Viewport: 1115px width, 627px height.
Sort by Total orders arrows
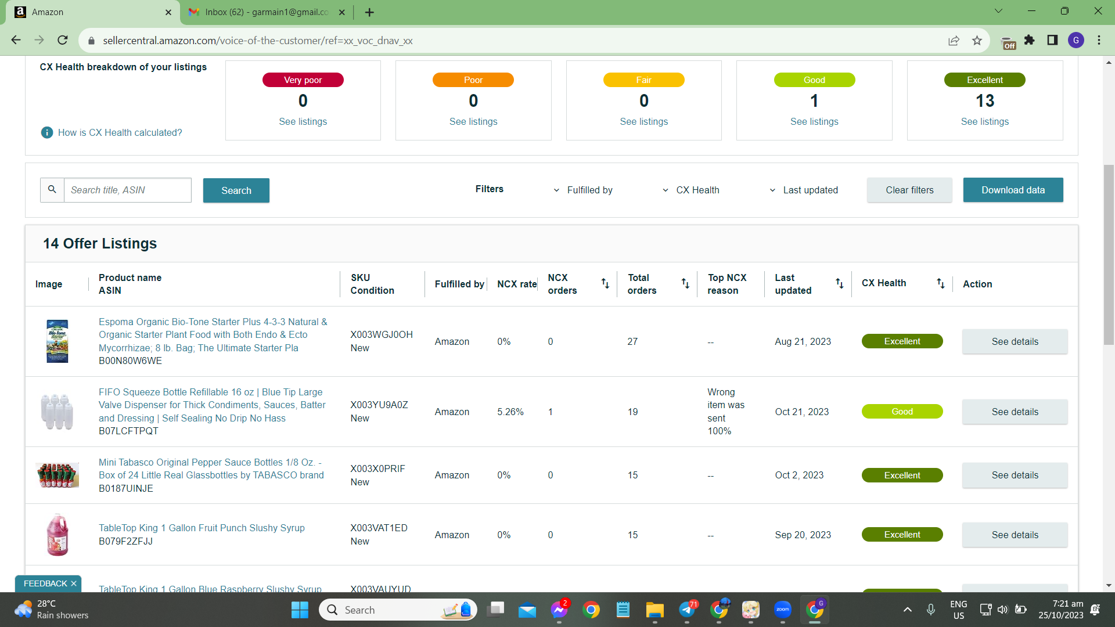pos(685,283)
